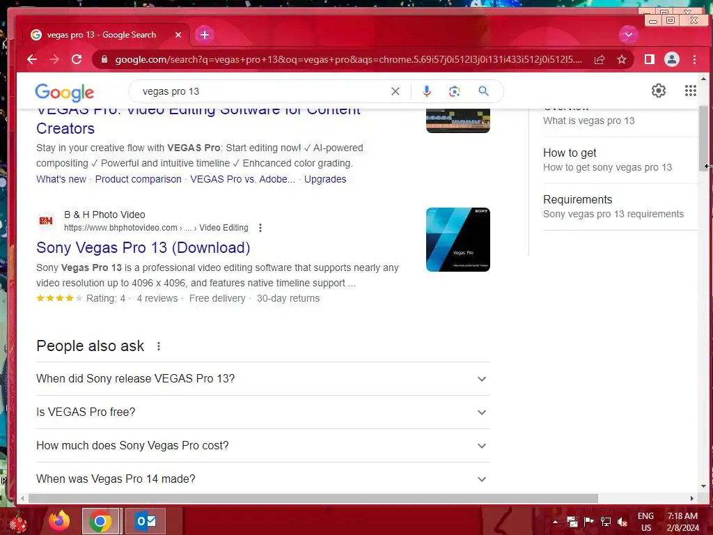Open network tray icon
The width and height of the screenshot is (713, 535).
tap(605, 522)
